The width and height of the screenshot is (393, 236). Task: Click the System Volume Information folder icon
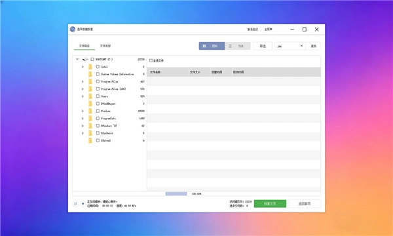click(90, 74)
